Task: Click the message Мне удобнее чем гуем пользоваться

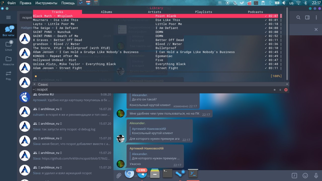Action: click(x=170, y=114)
